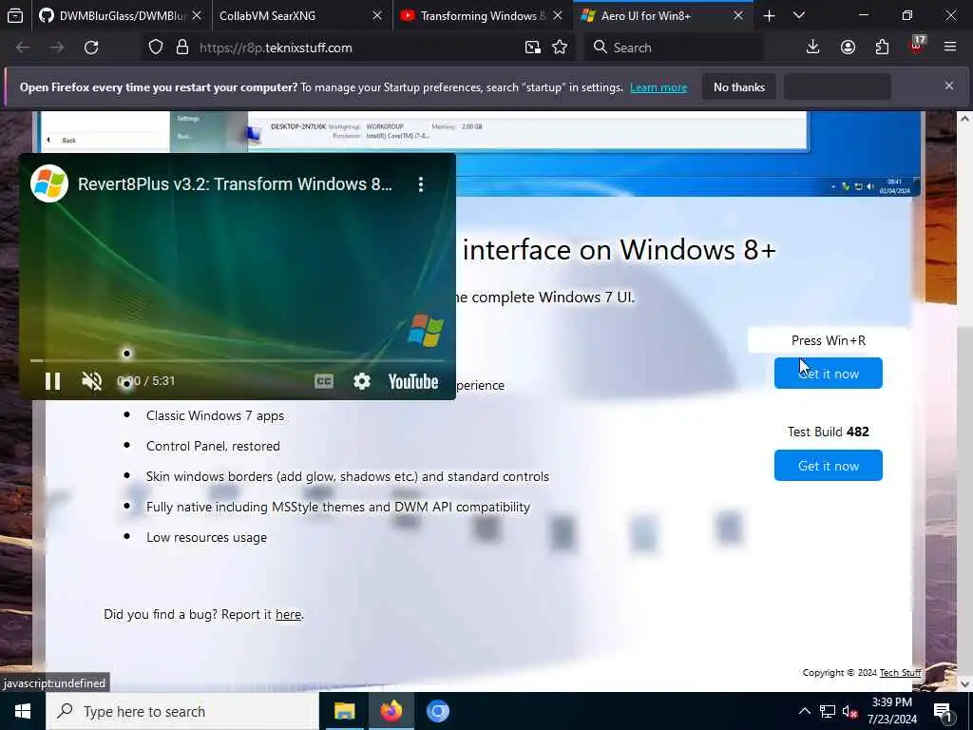Open the bug report here link

pos(288,615)
